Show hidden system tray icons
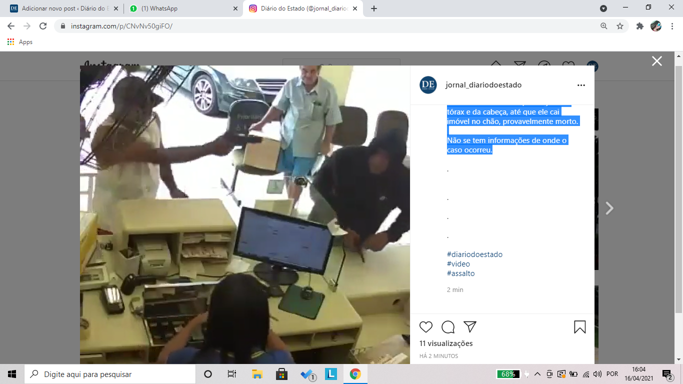Viewport: 683px width, 384px height. point(537,374)
